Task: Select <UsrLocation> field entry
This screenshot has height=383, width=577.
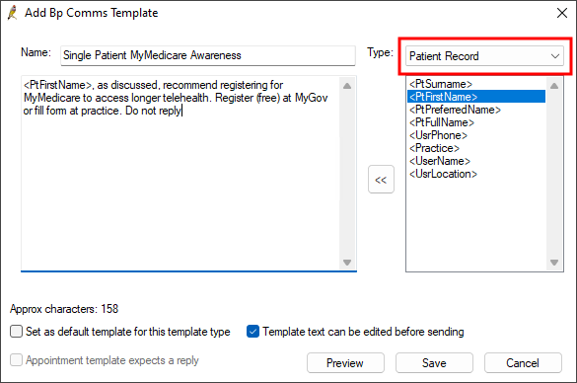Action: point(443,174)
